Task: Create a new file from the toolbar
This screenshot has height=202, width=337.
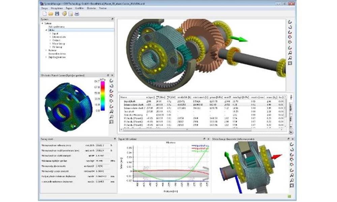Action: pyautogui.click(x=44, y=14)
